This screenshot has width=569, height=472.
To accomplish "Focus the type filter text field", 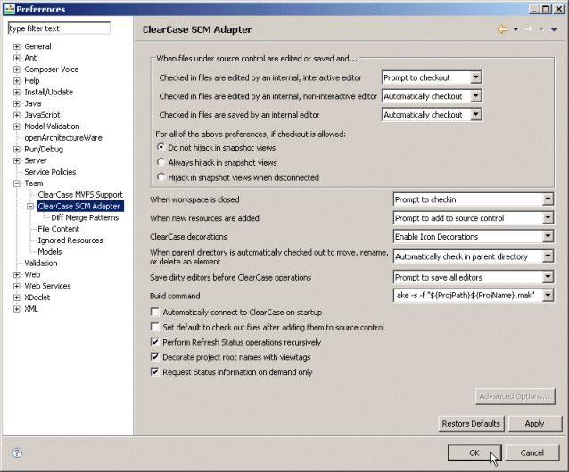I will (59, 28).
